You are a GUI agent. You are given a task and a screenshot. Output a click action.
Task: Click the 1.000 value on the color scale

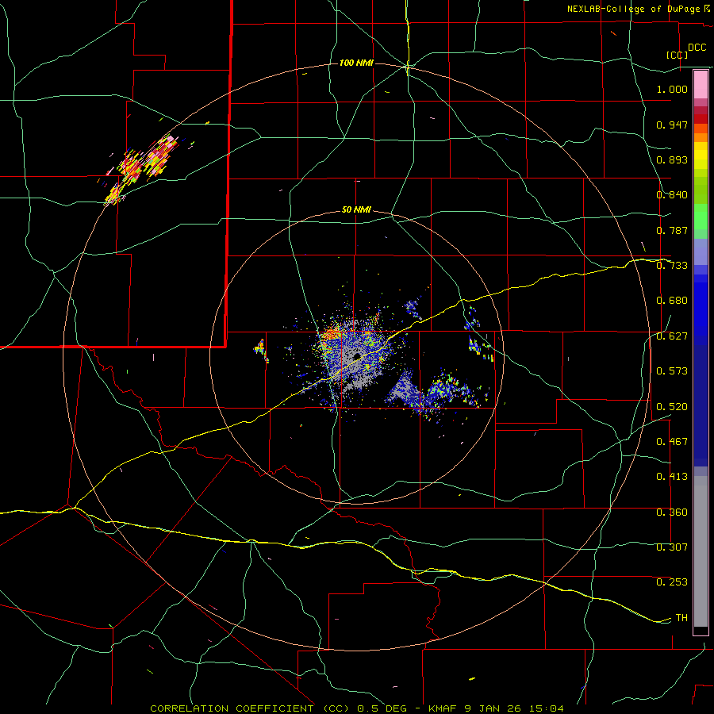point(672,89)
